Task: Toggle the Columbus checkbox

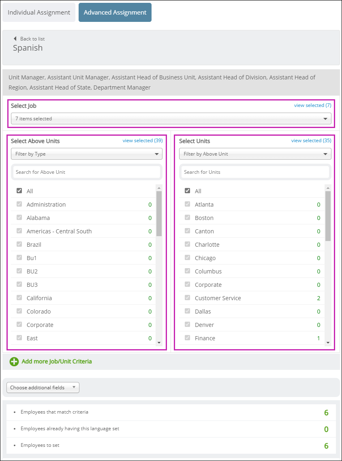Action: (x=187, y=271)
